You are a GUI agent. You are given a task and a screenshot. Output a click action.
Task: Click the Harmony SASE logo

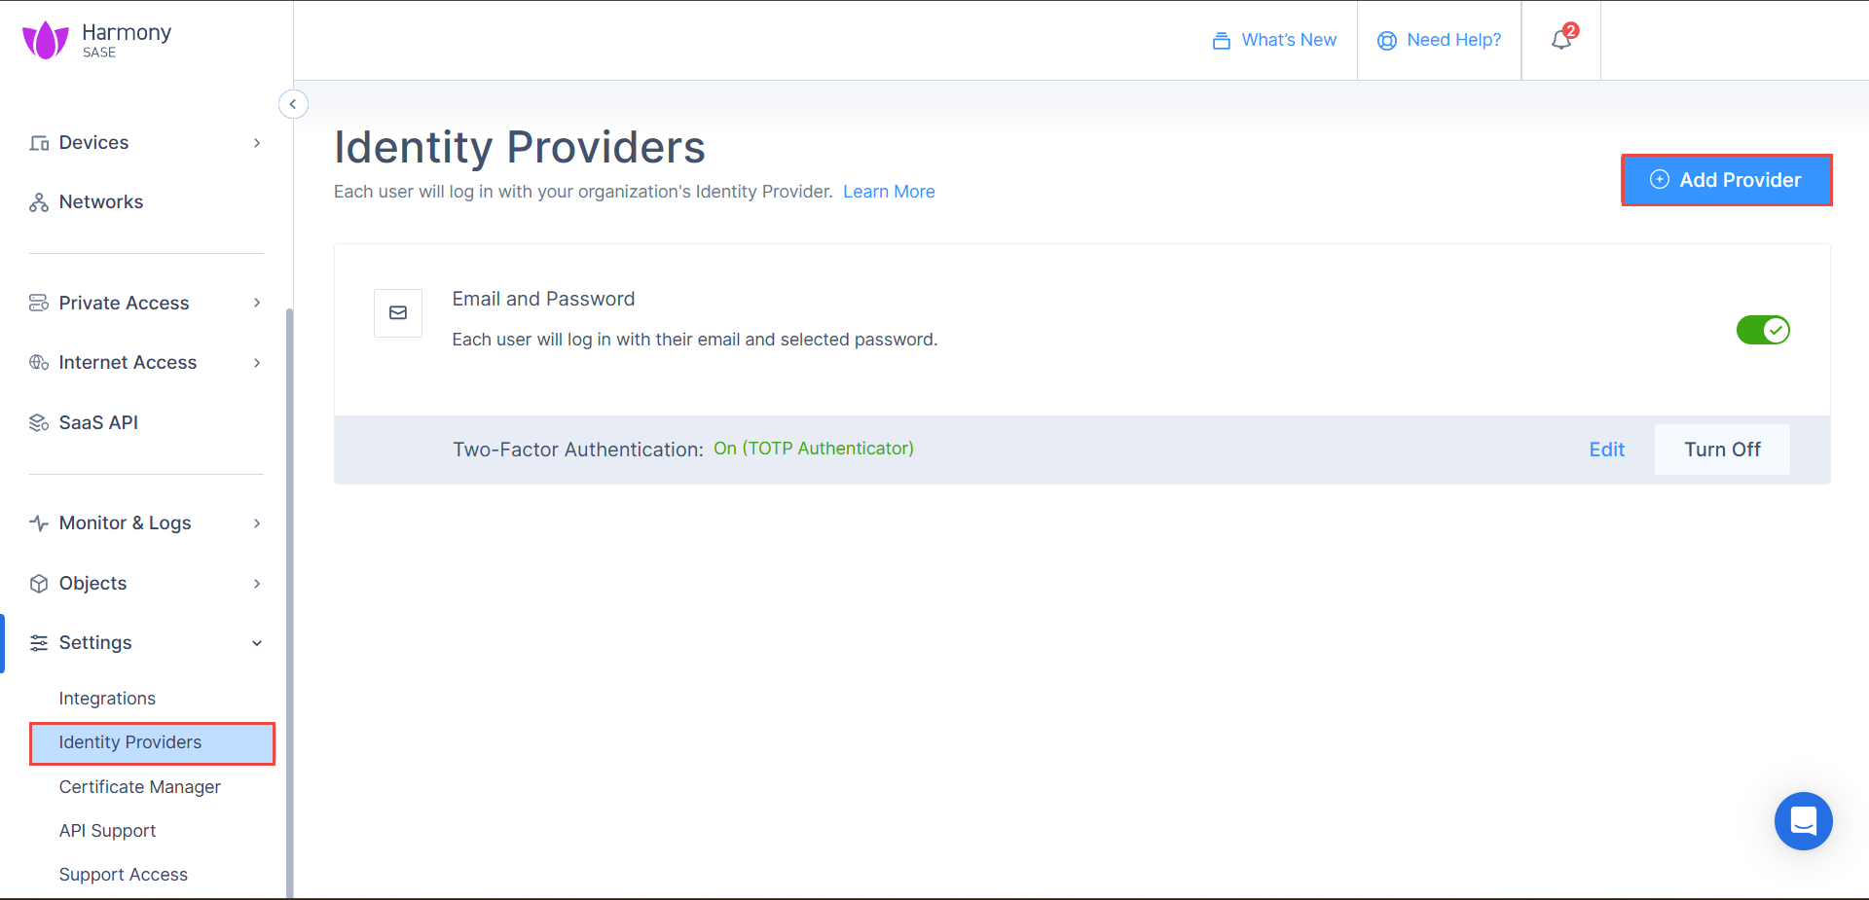pos(96,40)
